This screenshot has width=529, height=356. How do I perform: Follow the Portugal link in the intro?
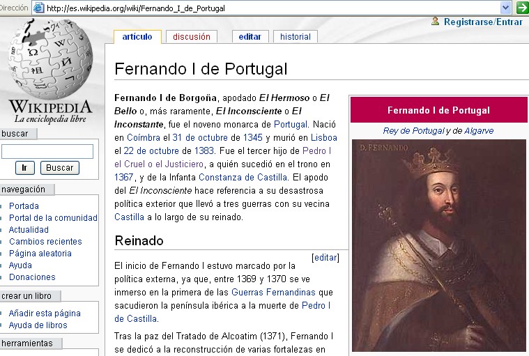[x=291, y=125]
